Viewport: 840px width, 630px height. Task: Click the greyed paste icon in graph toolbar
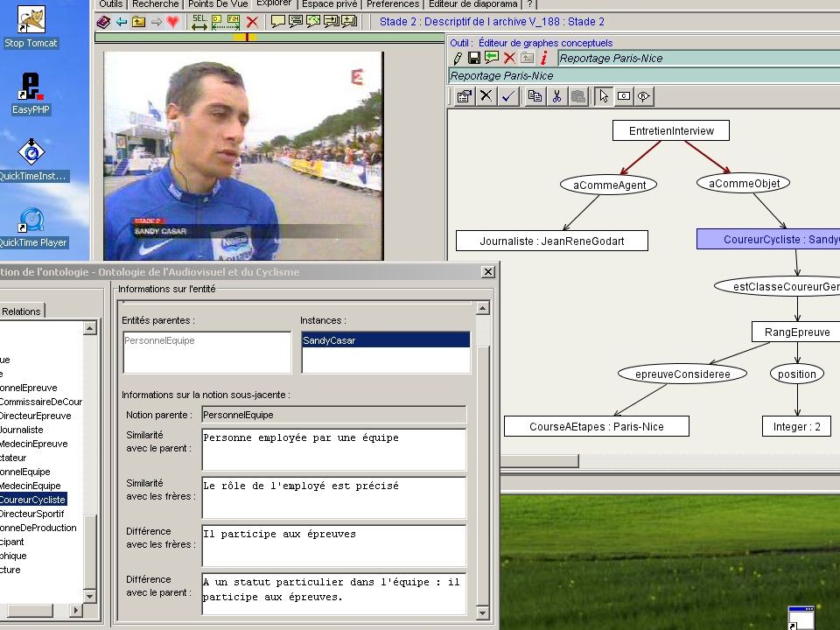(x=578, y=96)
